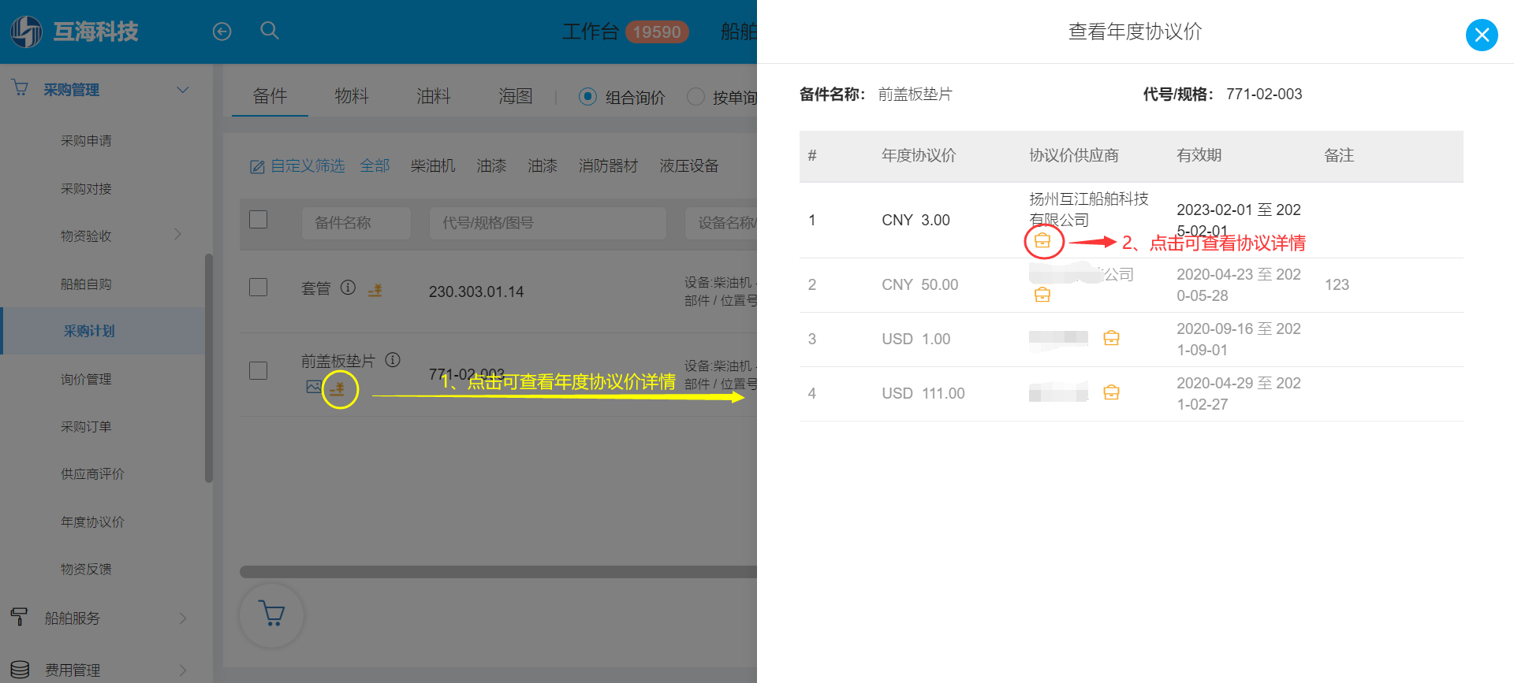Tick the select-all checkbox in table header
This screenshot has height=683, width=1514.
[258, 220]
